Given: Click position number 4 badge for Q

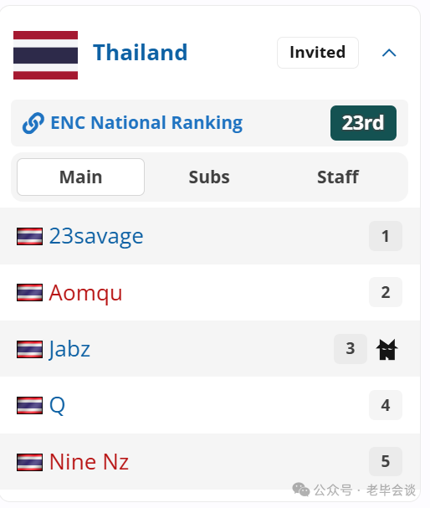Looking at the screenshot, I should tap(386, 405).
